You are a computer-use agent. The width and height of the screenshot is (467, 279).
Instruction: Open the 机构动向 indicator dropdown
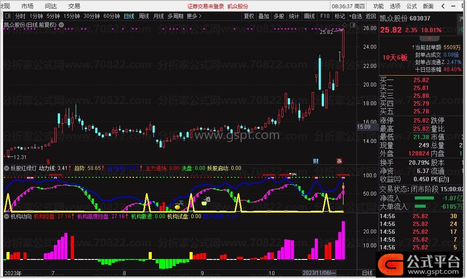pyautogui.click(x=6, y=216)
